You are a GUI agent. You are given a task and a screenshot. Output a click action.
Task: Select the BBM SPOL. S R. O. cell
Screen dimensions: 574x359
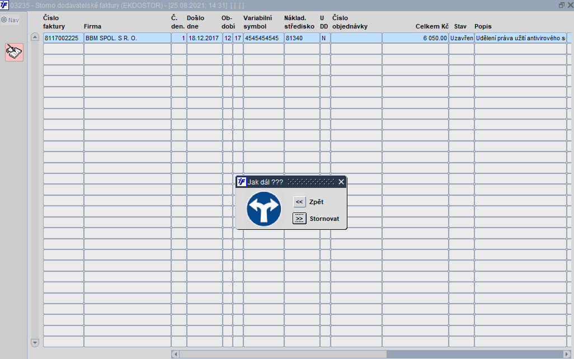[x=128, y=38]
